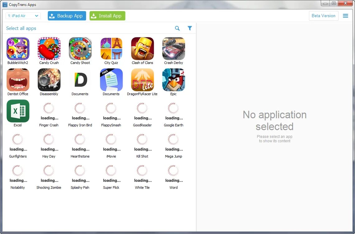
Task: Select the Documents app with D logo
Action: click(x=80, y=80)
